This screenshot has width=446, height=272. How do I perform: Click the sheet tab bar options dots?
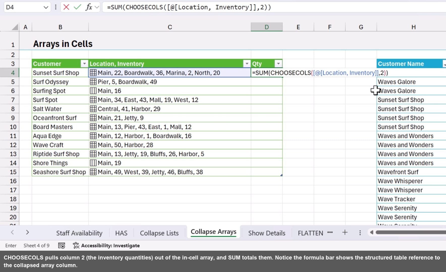(360, 233)
